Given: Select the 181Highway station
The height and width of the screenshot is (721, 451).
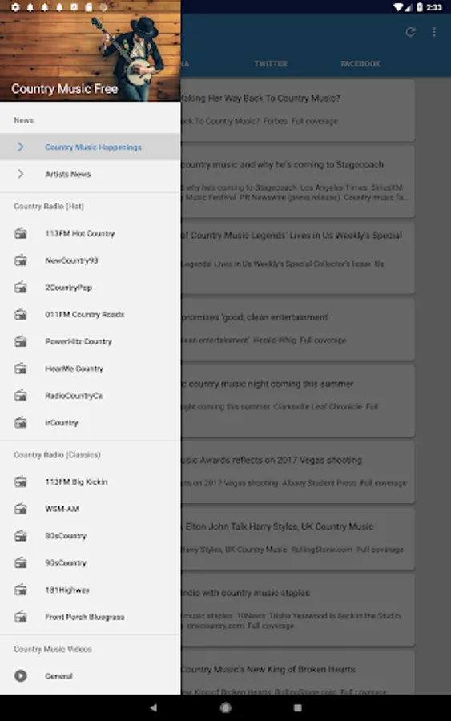Looking at the screenshot, I should [90, 590].
